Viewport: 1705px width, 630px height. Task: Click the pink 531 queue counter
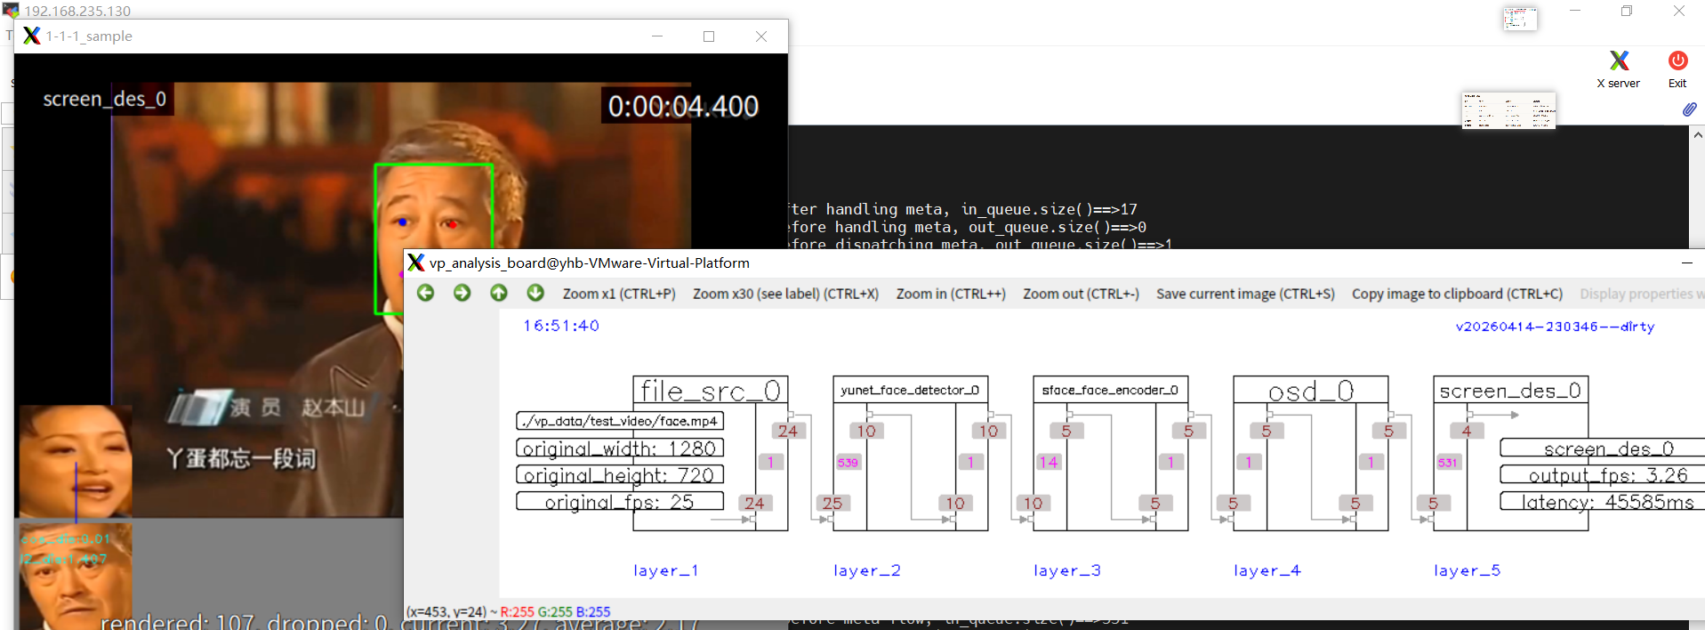1448,463
